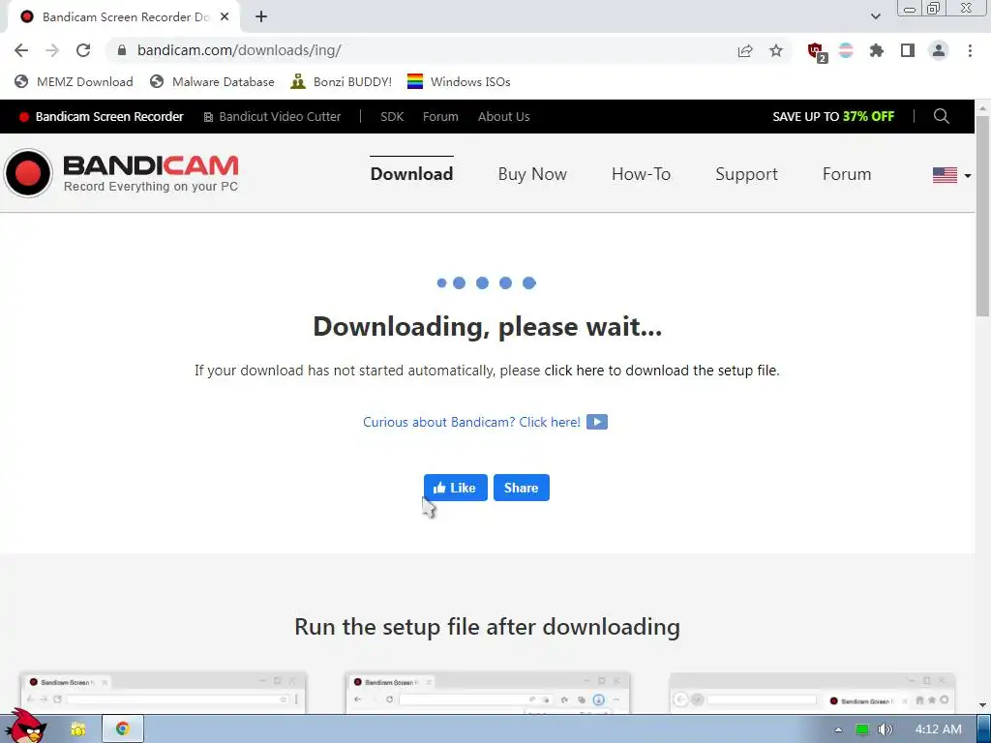Open the Angry Birds start button
991x743 pixels.
coord(26,727)
